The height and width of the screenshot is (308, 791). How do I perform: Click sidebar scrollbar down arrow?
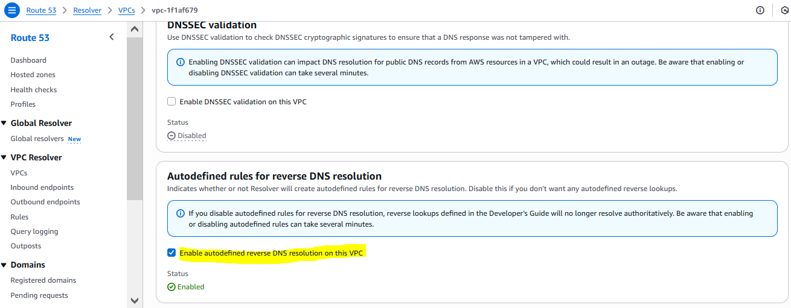point(134,300)
